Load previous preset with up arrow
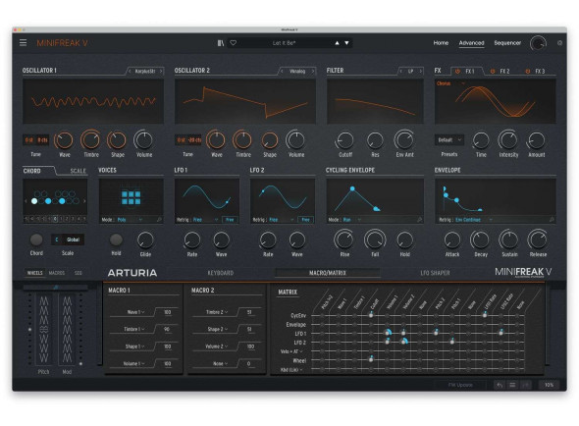 click(x=337, y=43)
